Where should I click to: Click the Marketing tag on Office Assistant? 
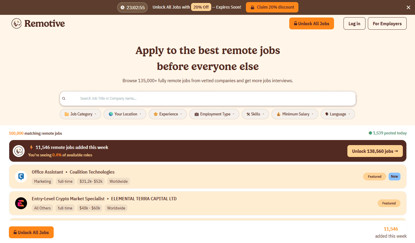coord(42,181)
